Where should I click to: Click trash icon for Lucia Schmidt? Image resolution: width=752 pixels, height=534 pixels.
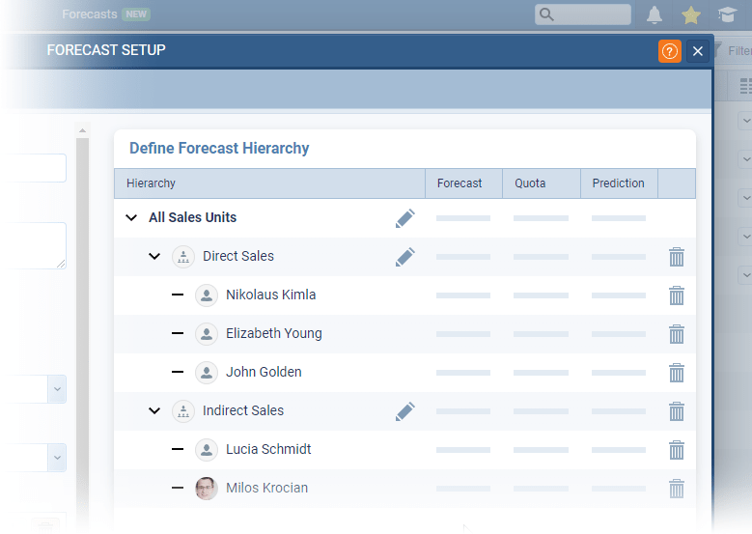click(x=677, y=450)
